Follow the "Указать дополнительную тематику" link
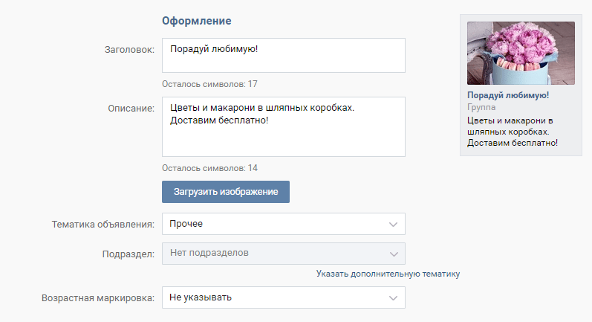The image size is (592, 322). coord(388,274)
